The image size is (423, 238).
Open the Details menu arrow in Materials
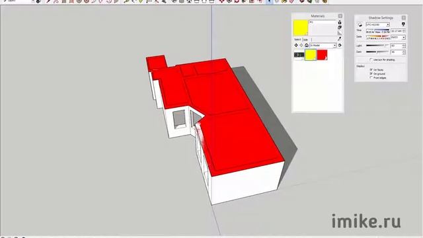(340, 46)
